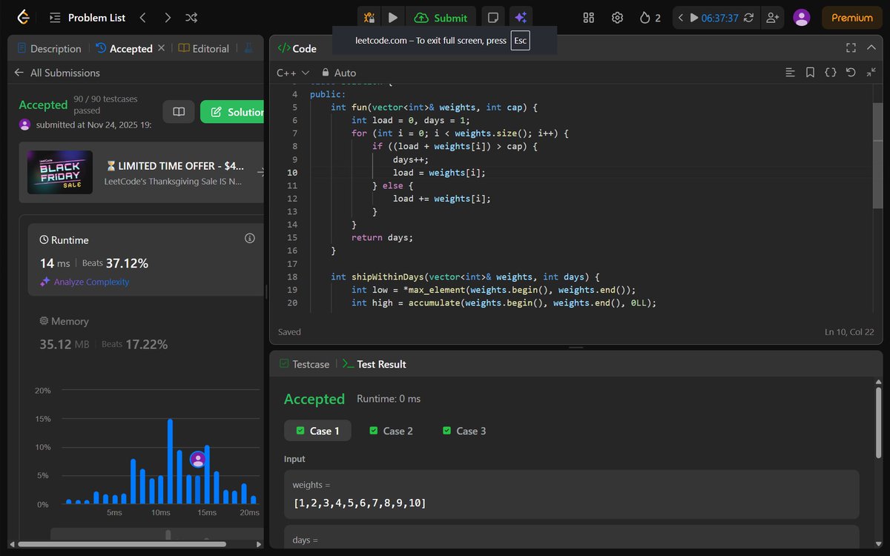Image resolution: width=890 pixels, height=556 pixels.
Task: Toggle fullscreen for Code panel
Action: (x=851, y=47)
